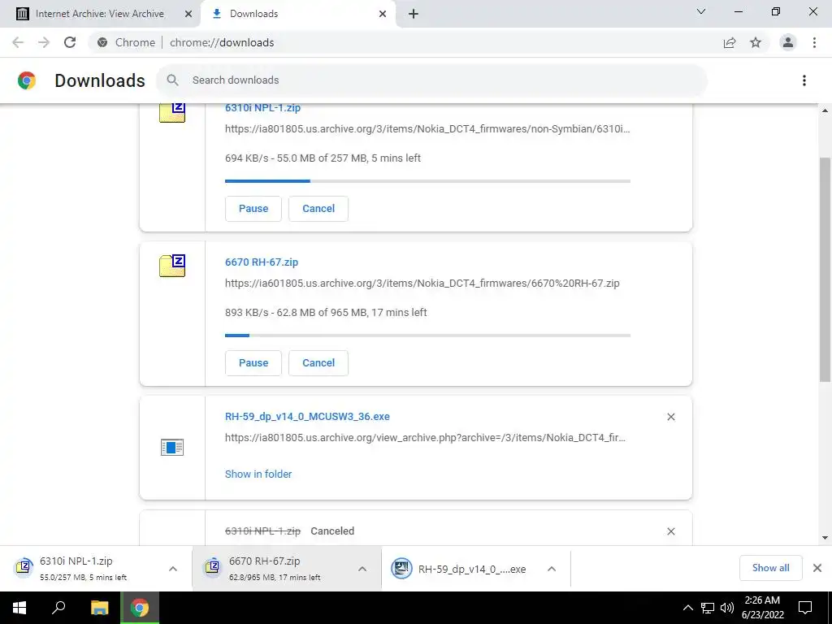Share this page icon
Screen dimensions: 832x624
point(730,42)
